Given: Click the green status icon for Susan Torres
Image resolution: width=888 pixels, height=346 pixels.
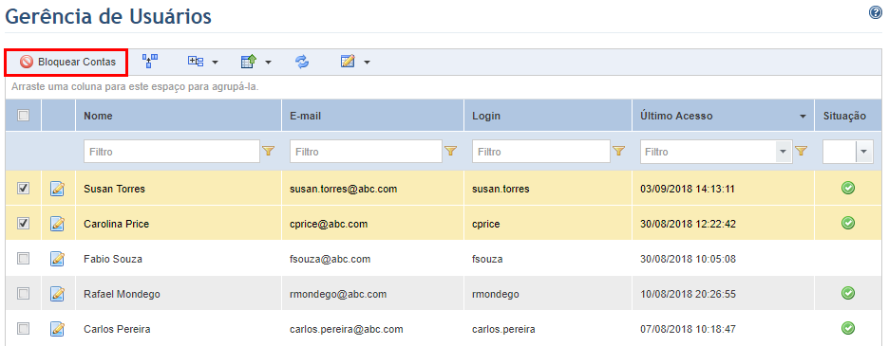Looking at the screenshot, I should point(848,189).
